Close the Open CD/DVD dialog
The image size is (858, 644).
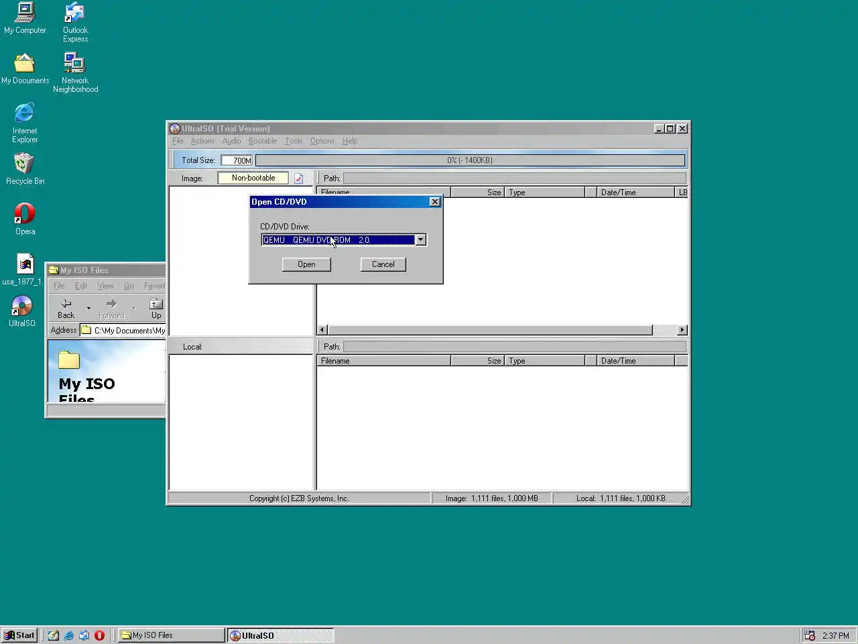[434, 202]
